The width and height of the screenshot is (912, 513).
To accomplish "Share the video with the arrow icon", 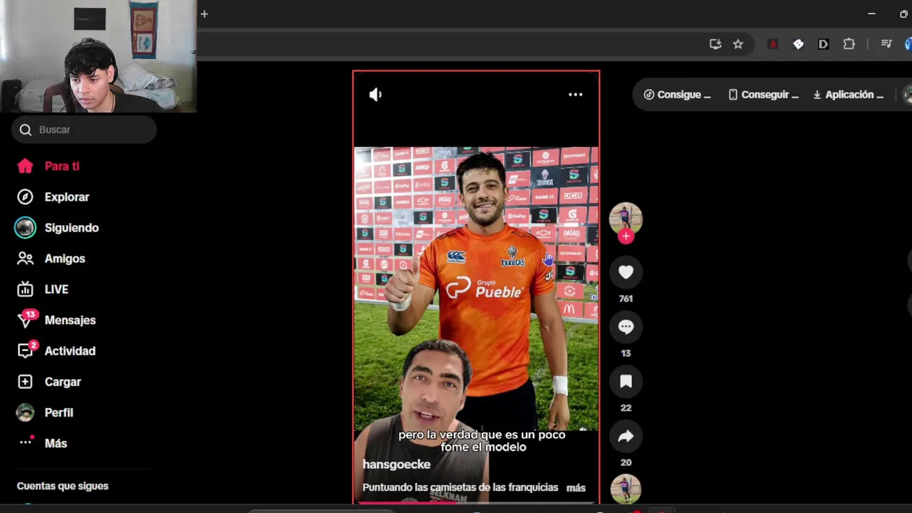I will coord(626,437).
